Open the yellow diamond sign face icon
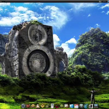 [x=43, y=106]
